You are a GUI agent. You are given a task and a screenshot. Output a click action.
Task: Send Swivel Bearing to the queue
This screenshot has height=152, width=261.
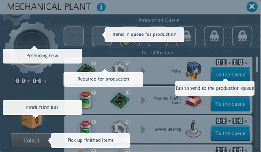(x=230, y=133)
